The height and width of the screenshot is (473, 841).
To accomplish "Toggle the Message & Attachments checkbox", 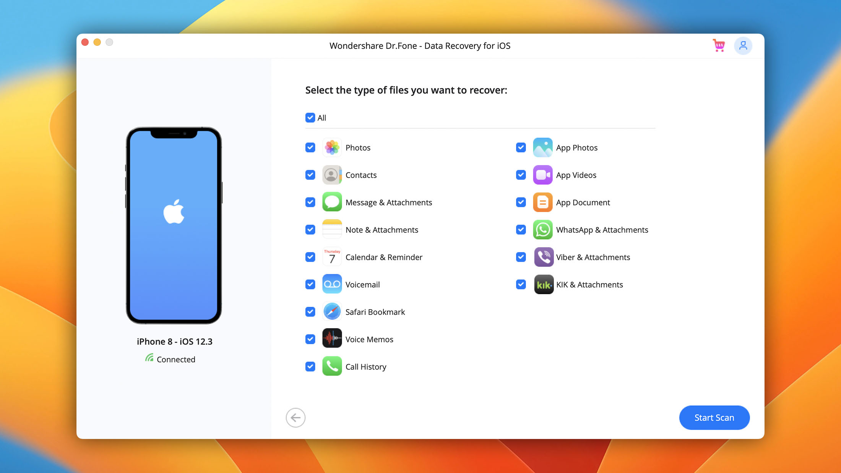I will [x=310, y=202].
